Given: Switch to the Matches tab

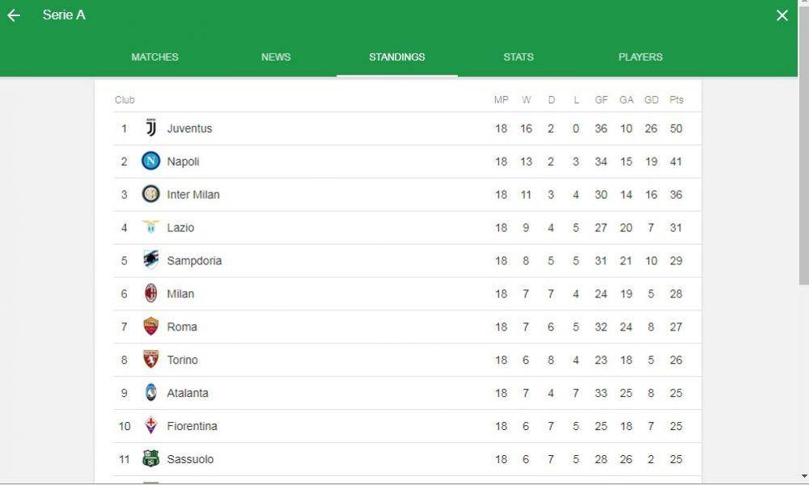Looking at the screenshot, I should click(x=155, y=57).
